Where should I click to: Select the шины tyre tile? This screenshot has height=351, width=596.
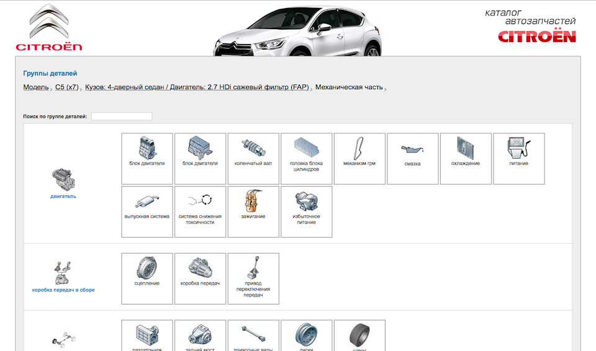(359, 335)
